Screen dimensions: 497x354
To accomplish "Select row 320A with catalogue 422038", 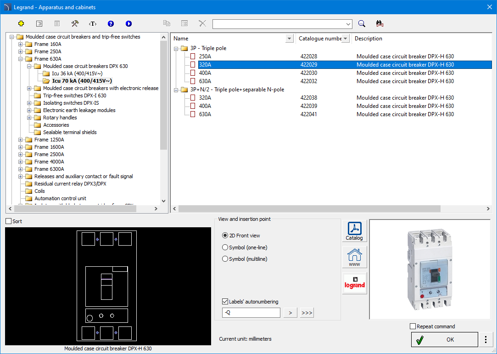I will tap(345, 98).
